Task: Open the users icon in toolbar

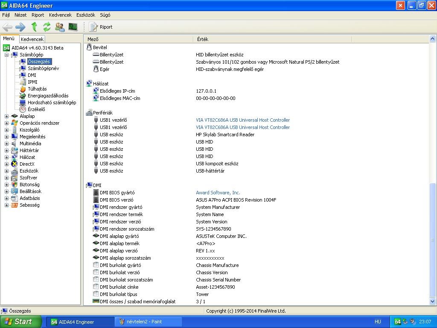Action: tap(60, 27)
